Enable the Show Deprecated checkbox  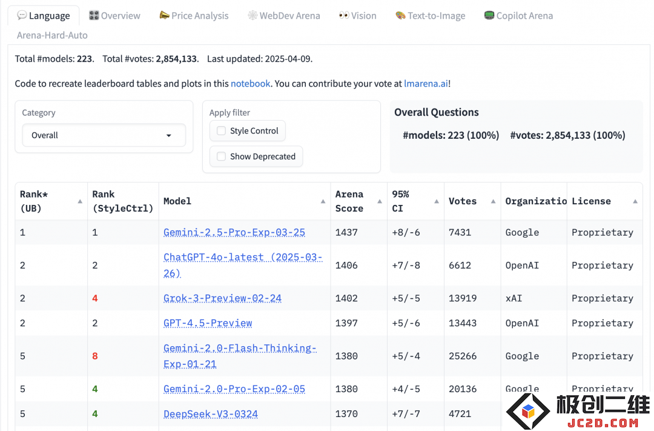(x=221, y=156)
